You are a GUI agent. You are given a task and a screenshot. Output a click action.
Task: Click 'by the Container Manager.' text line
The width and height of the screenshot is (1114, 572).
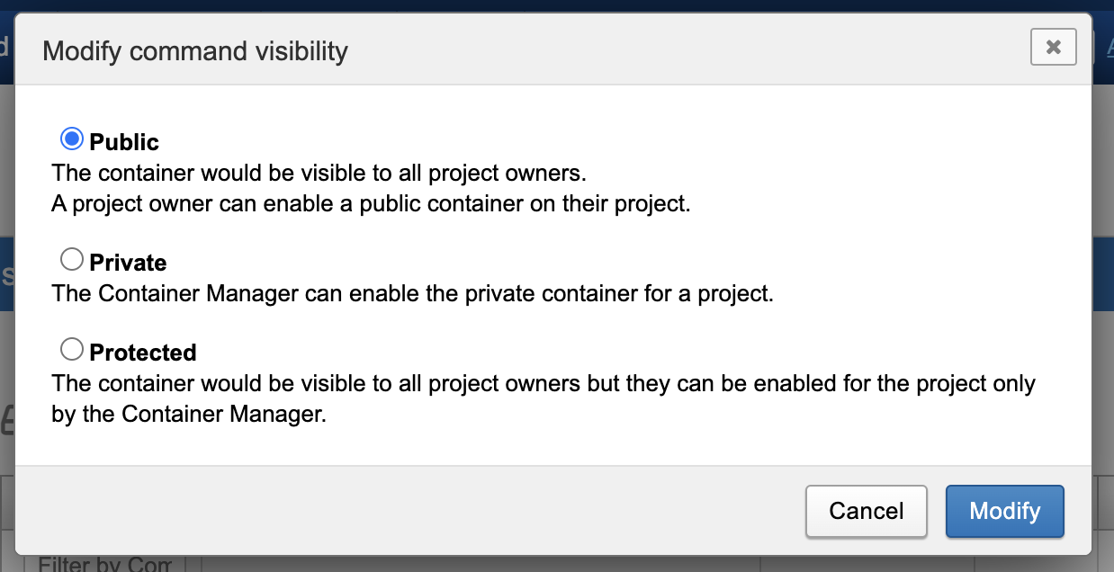[188, 414]
